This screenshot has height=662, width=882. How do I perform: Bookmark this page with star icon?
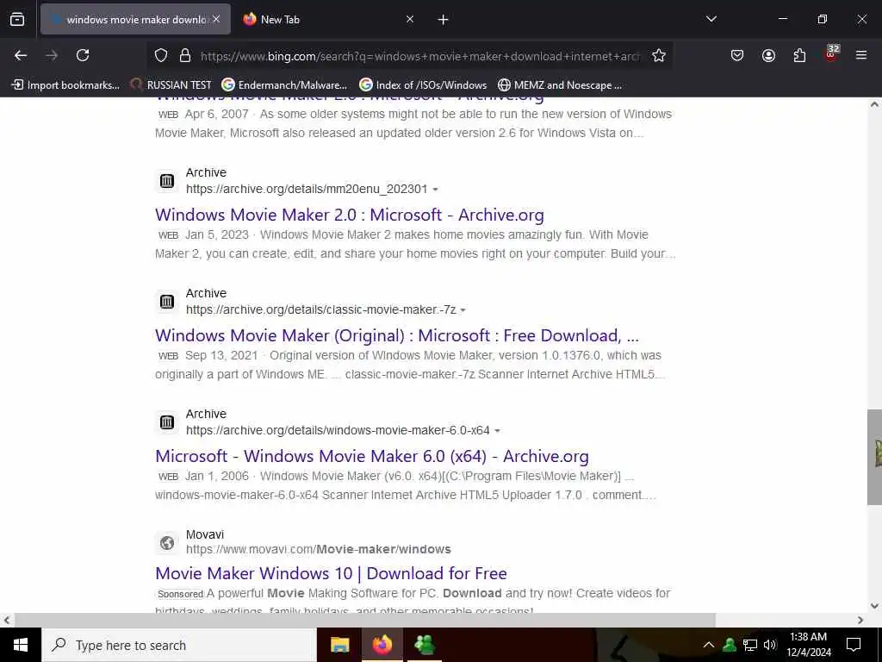click(x=659, y=55)
